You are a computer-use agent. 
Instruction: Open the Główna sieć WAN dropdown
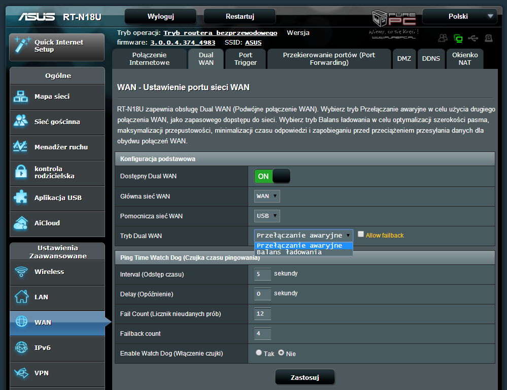pyautogui.click(x=267, y=196)
